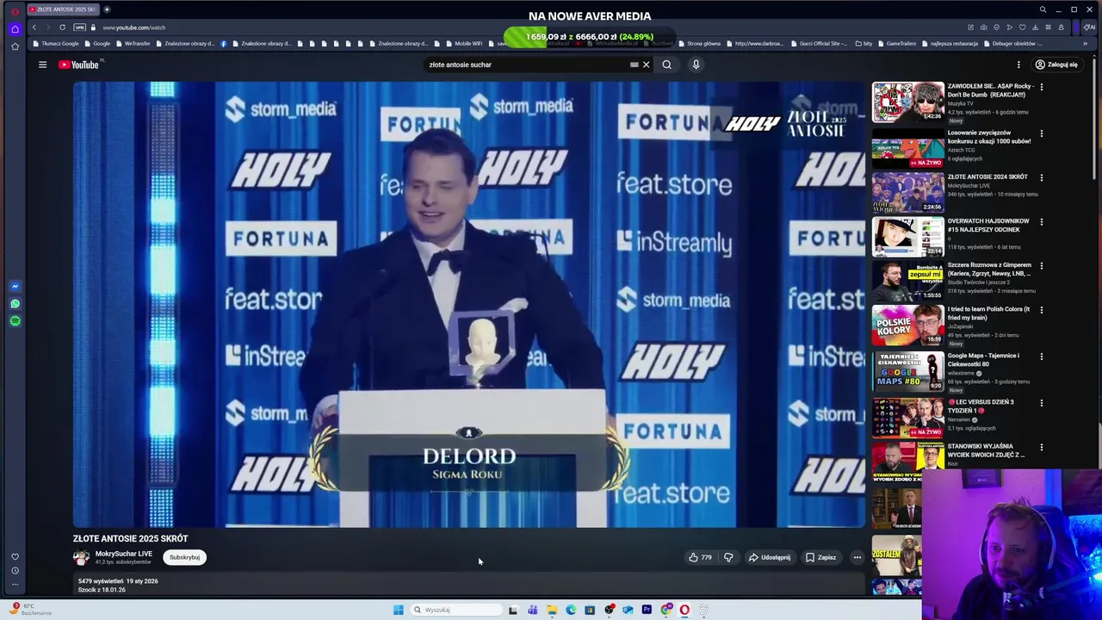Open the Opera menu logo
This screenshot has width=1102, height=620.
(x=15, y=11)
